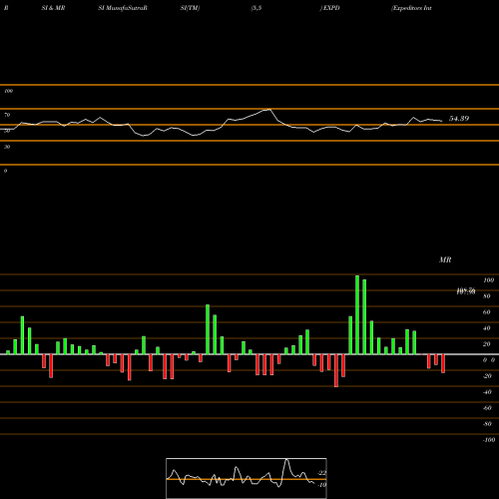Click the 'MR' panel title
Screen dimensions: 499x499
(445, 259)
